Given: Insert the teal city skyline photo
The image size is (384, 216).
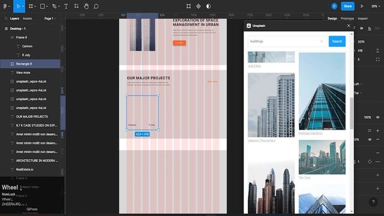Looking at the screenshot, I should tap(322, 157).
